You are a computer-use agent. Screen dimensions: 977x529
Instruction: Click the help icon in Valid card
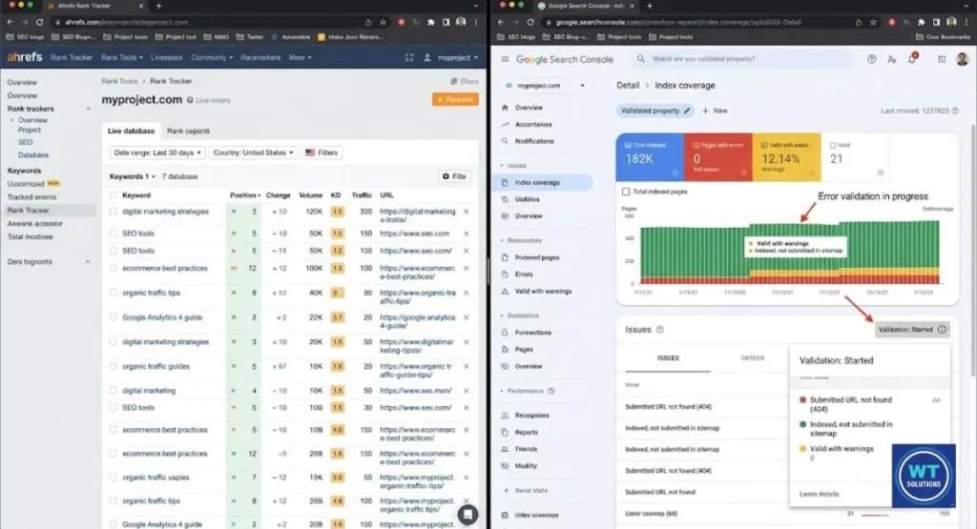coord(880,173)
